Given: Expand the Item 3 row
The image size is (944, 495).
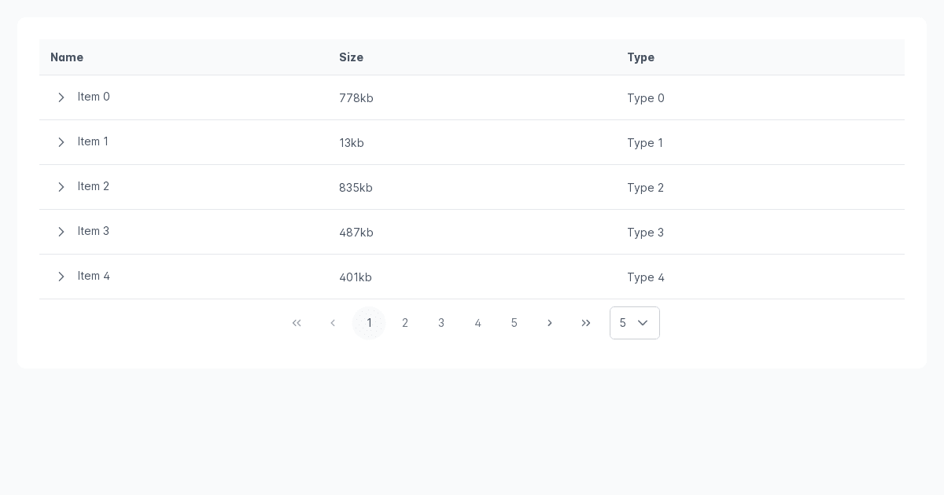Looking at the screenshot, I should click(61, 232).
